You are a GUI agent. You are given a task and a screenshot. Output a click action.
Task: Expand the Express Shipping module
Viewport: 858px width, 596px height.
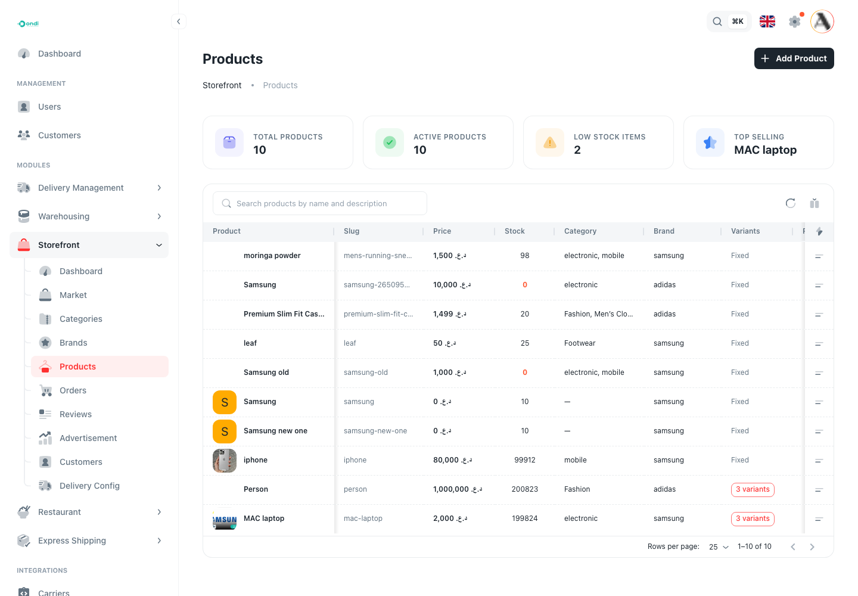[x=89, y=541]
